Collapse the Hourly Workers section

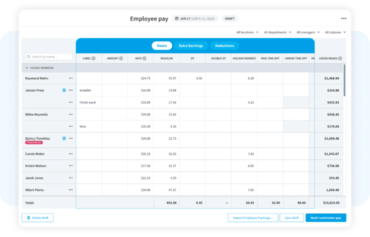click(27, 68)
